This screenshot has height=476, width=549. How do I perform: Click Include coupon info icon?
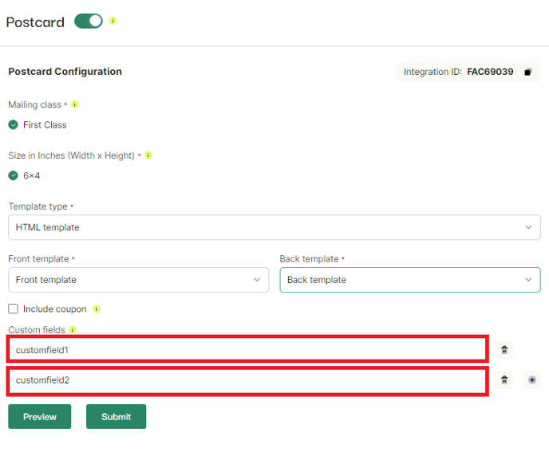click(97, 309)
